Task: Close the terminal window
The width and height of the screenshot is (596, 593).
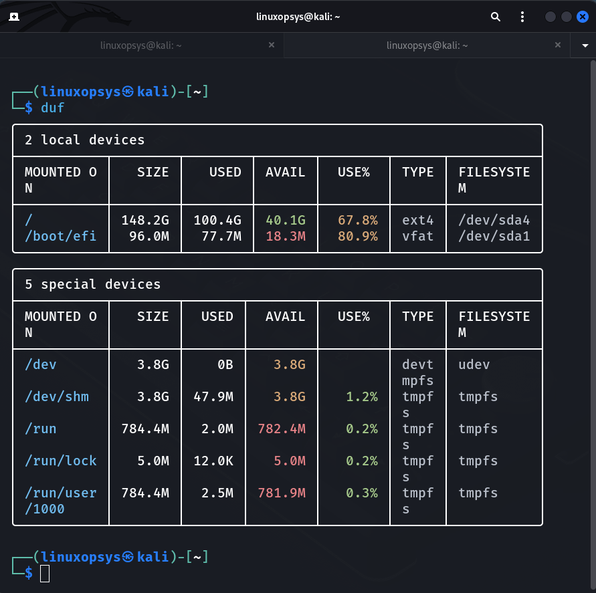Action: (x=582, y=17)
